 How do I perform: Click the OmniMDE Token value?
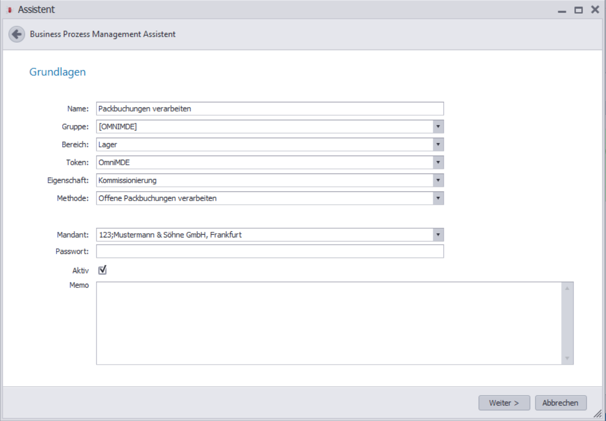pos(114,163)
